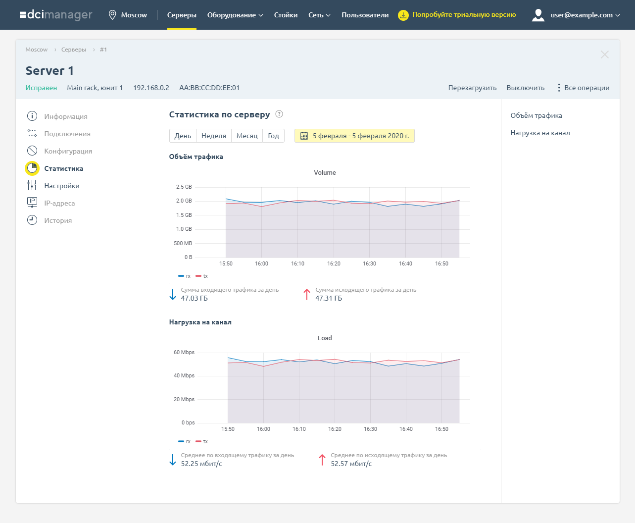The height and width of the screenshot is (523, 635).
Task: Follow the Нагрузка на канал link
Action: point(540,132)
